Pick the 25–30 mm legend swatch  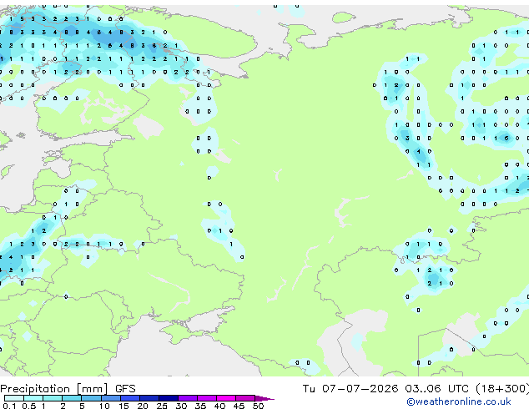168,398
